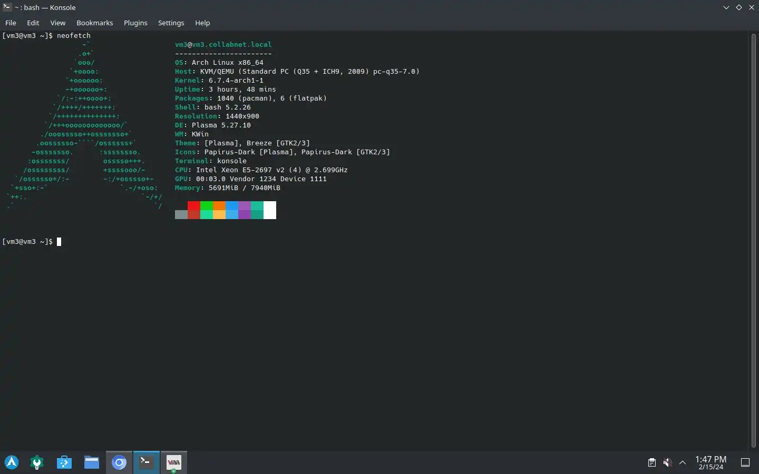
Task: Close the Konsole window
Action: click(x=751, y=7)
